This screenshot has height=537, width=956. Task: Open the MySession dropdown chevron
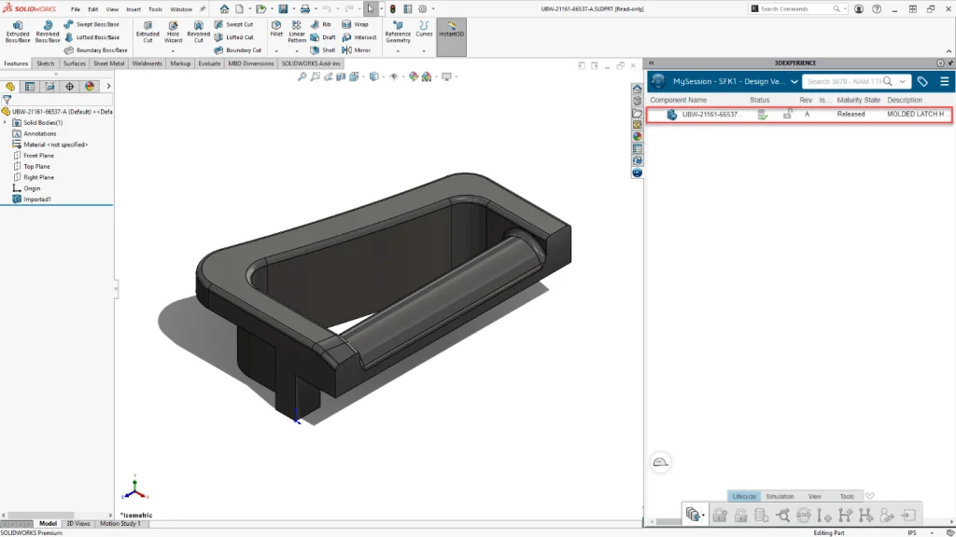click(x=794, y=81)
